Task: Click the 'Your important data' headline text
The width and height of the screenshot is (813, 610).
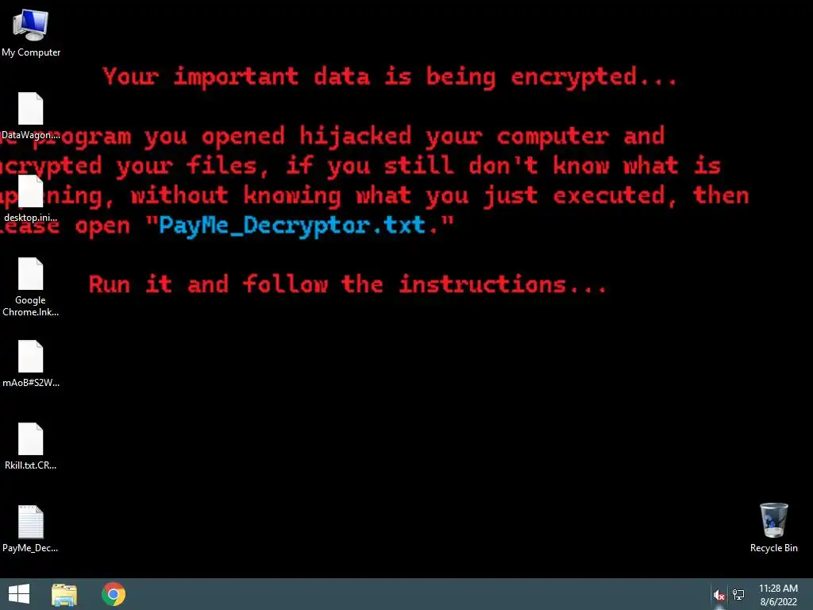Action: 390,77
